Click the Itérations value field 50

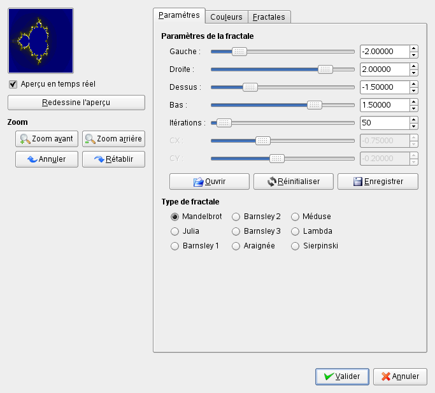[385, 123]
